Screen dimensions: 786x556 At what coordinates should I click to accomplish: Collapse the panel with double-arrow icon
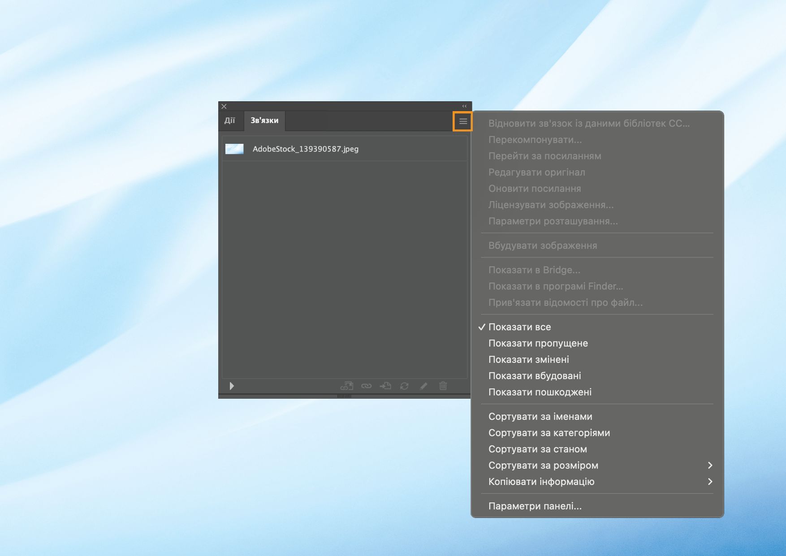465,106
